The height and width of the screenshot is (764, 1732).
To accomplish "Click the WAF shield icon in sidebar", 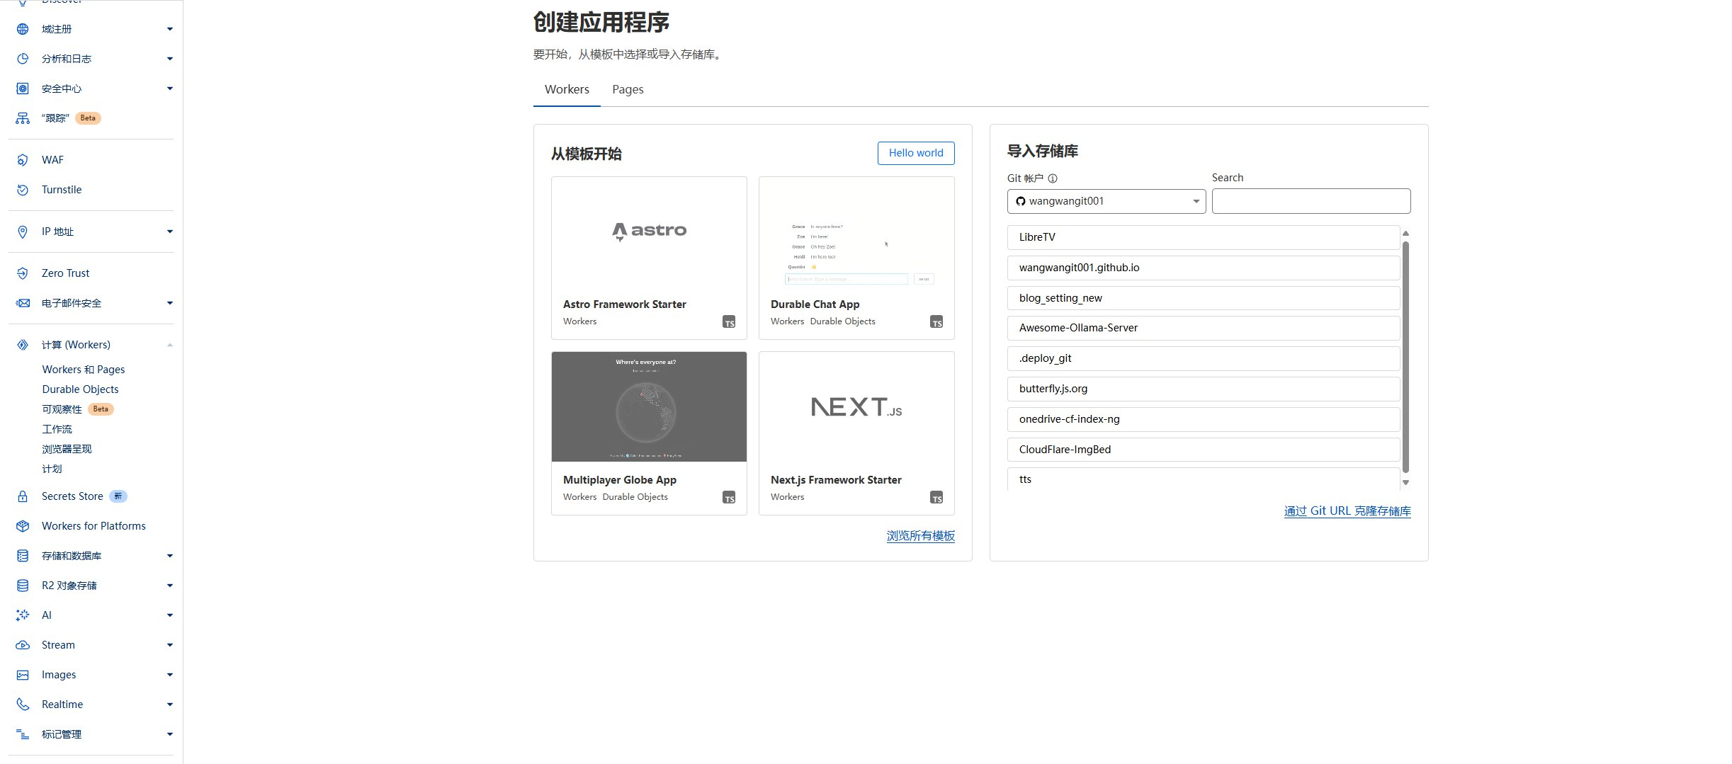I will (x=23, y=160).
